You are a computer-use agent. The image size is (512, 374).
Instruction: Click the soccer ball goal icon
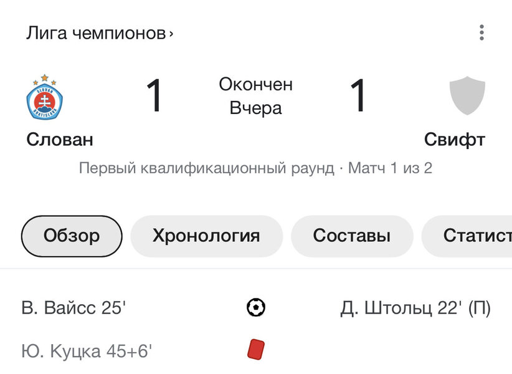256,307
